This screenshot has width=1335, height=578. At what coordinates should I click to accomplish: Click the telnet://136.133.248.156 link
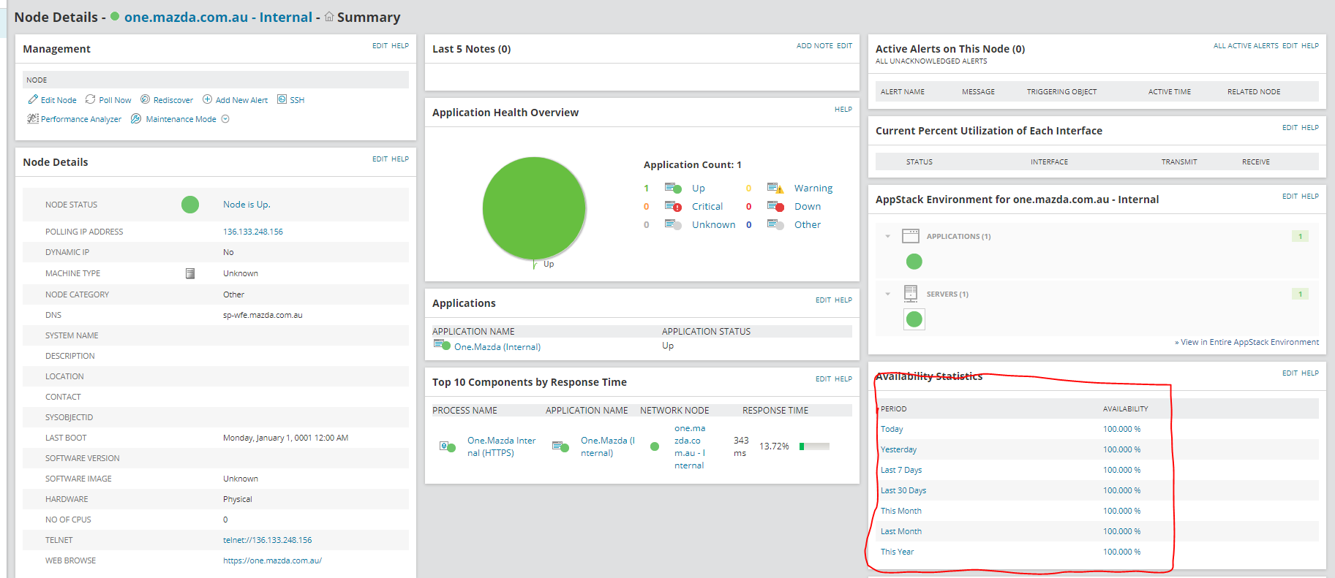[267, 540]
